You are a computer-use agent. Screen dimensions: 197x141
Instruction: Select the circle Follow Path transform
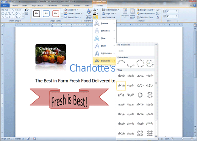point(140,63)
